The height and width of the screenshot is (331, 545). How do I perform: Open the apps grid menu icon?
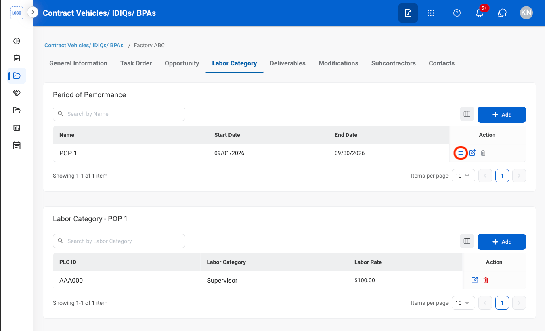click(431, 13)
